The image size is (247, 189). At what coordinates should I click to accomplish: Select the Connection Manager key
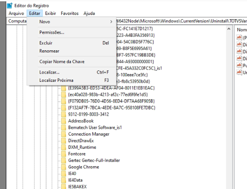coord(89,134)
